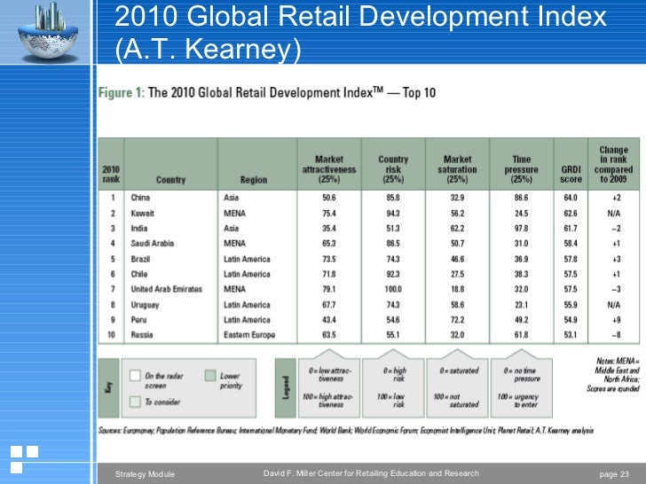This screenshot has height=484, width=646.
Task: Click the 'Market attractiveness (25%)' header
Action: (x=329, y=169)
